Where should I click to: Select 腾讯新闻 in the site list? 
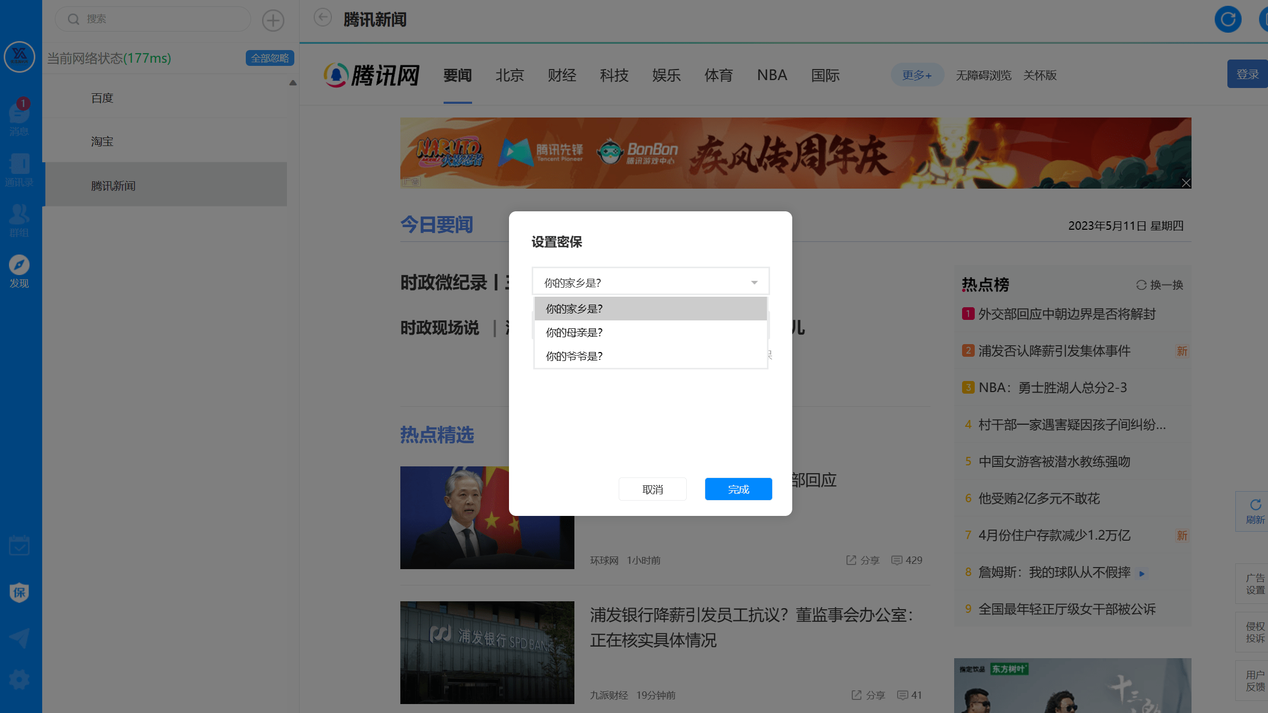[165, 185]
